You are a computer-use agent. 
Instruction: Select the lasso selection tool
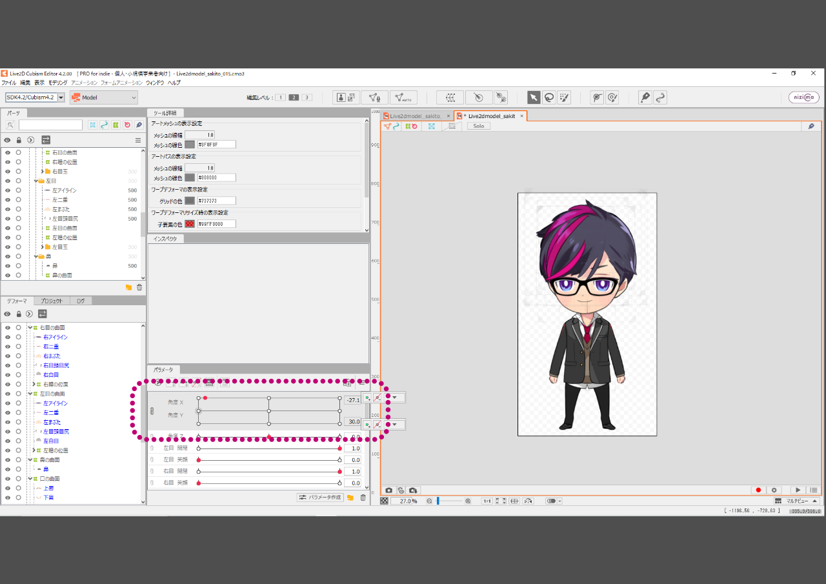coord(549,97)
